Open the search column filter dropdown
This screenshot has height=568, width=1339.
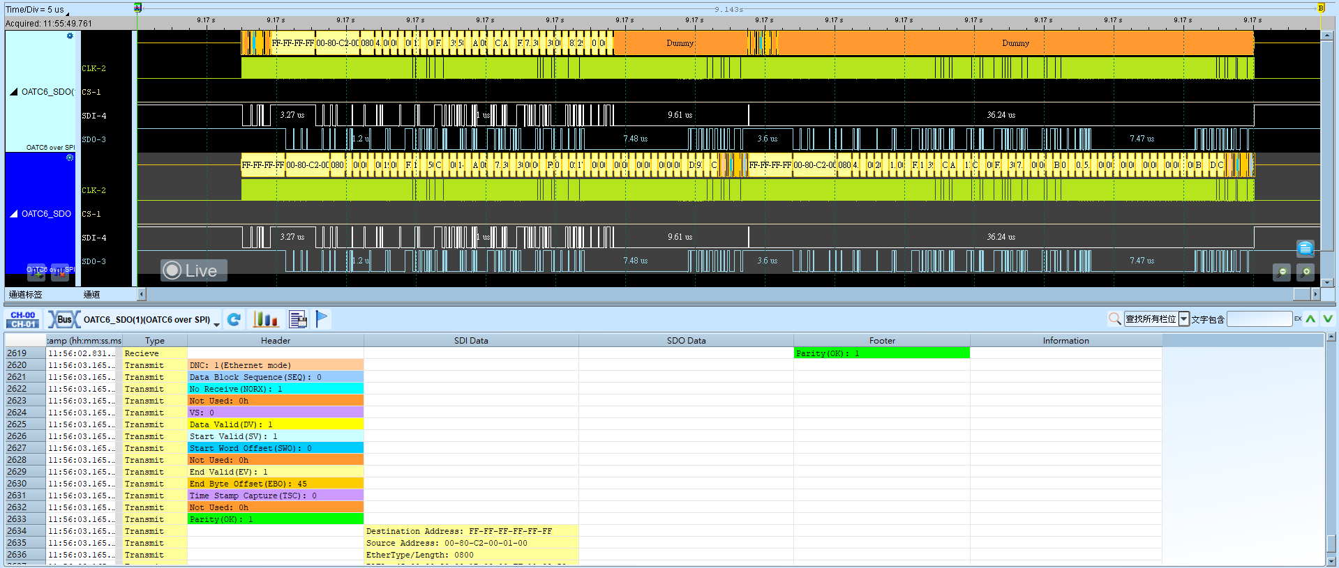coord(1184,319)
